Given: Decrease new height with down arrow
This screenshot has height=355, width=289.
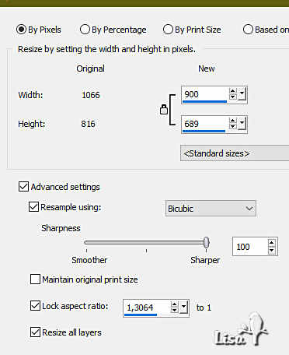Looking at the screenshot, I should 233,126.
